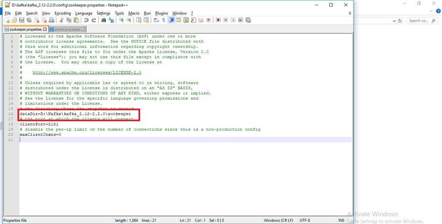Follow the apache.org LICENSE-2.0 link
442x224 pixels.
pos(87,73)
